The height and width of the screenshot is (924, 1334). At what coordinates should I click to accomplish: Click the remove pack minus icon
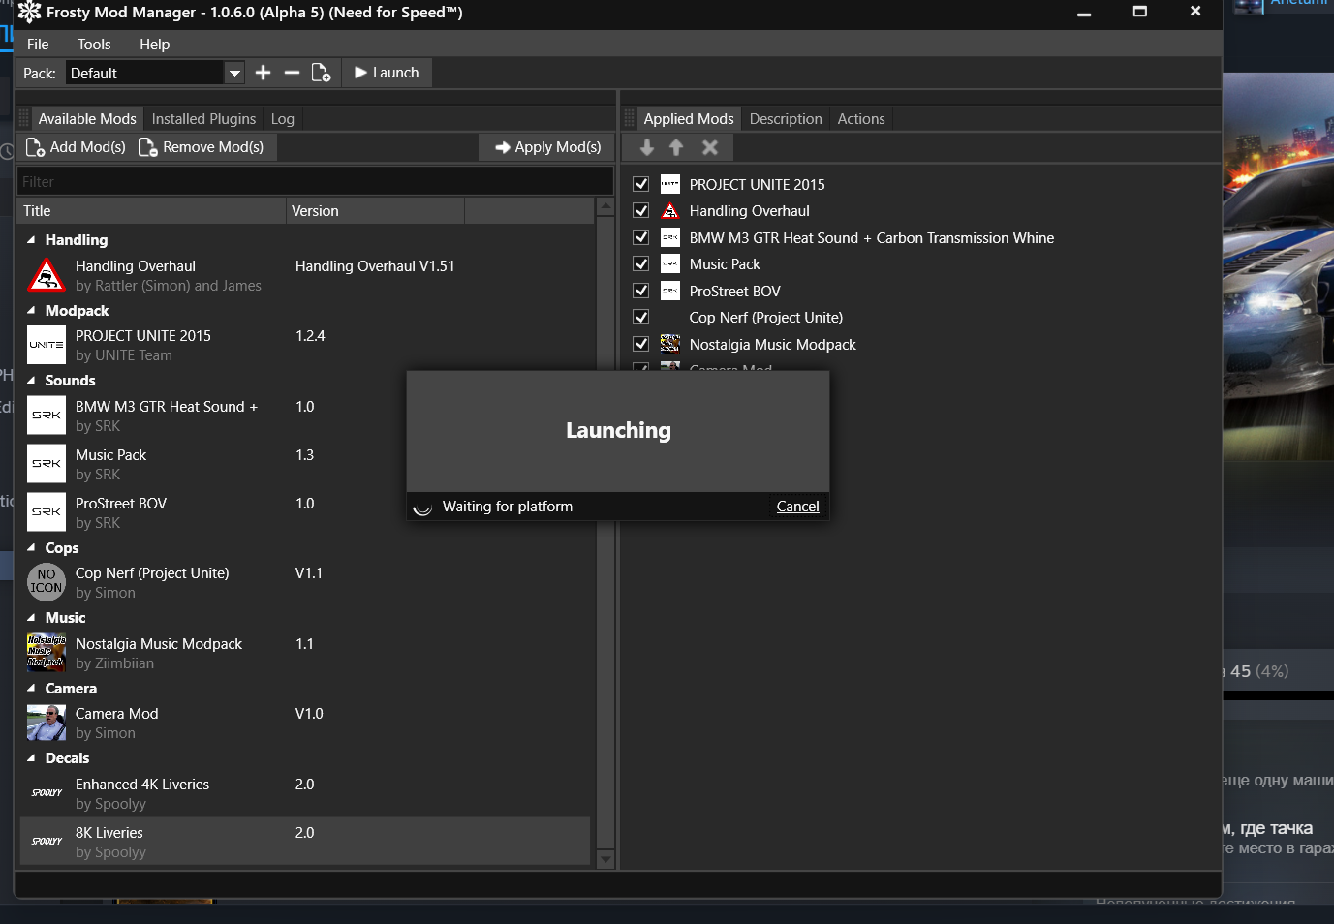[x=292, y=73]
